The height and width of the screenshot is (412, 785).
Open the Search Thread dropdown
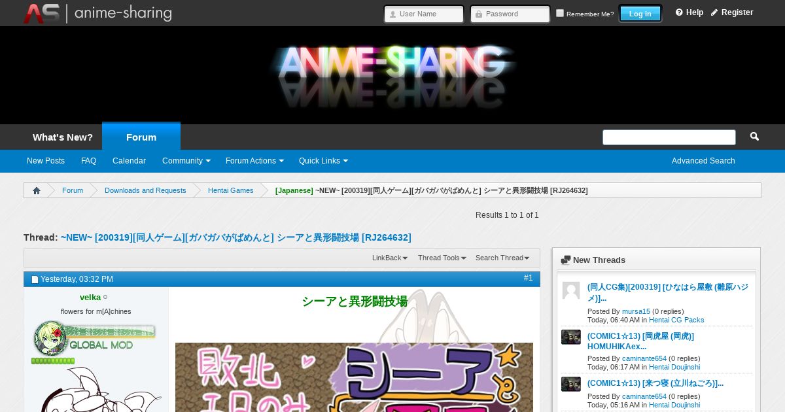coord(502,258)
